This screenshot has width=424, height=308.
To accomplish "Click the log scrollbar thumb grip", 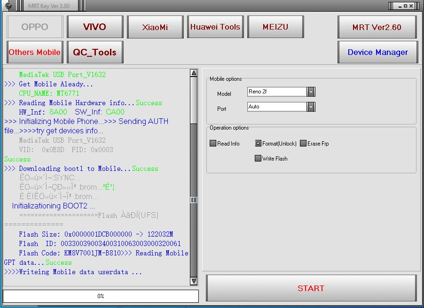I will [x=194, y=200].
